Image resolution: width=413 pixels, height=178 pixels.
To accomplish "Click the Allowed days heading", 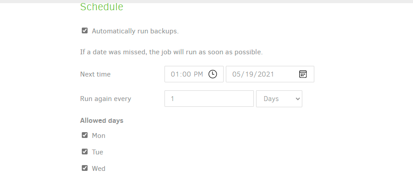I will pos(102,121).
